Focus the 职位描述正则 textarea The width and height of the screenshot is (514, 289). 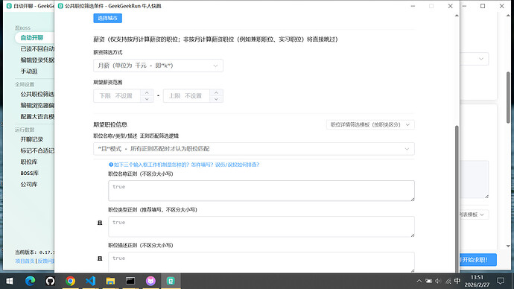pos(261,261)
